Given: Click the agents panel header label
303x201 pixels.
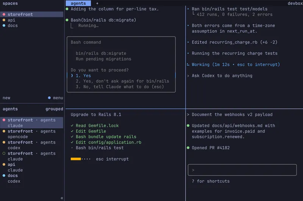Looking at the screenshot, I should pos(10,109).
